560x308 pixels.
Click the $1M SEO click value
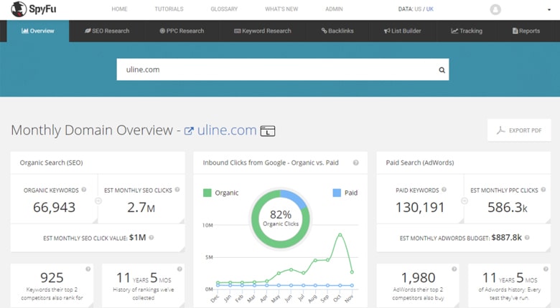[138, 237]
